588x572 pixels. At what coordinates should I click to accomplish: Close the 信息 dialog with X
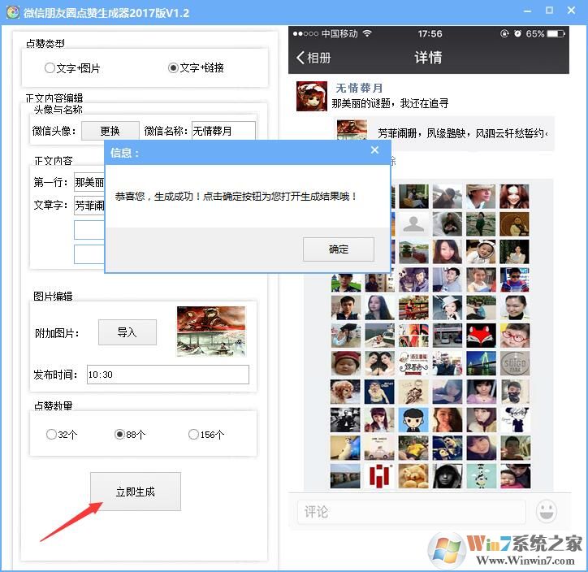coord(374,150)
